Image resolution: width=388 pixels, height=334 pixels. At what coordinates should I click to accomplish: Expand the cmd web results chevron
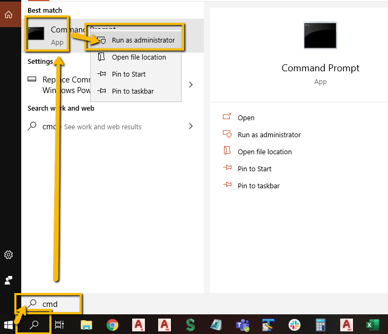[x=191, y=126]
